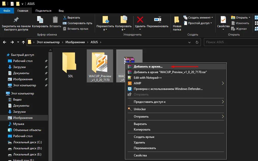The image size is (258, 161).
Task: Expand the Отправить submenu arrow
Action: 223,116
